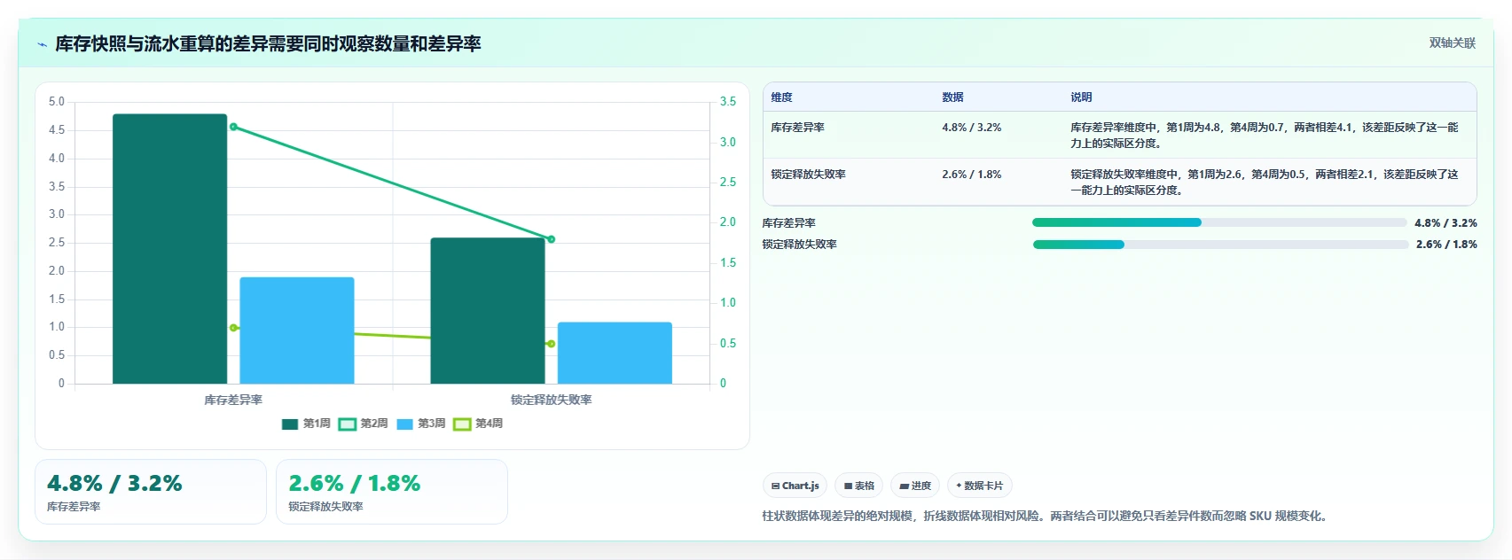
Task: Toggle the 第1周 legend entry
Action: [x=306, y=424]
